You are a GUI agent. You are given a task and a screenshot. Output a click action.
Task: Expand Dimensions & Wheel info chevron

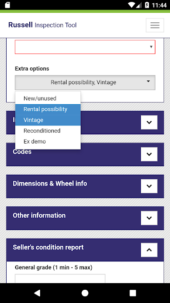(149, 186)
